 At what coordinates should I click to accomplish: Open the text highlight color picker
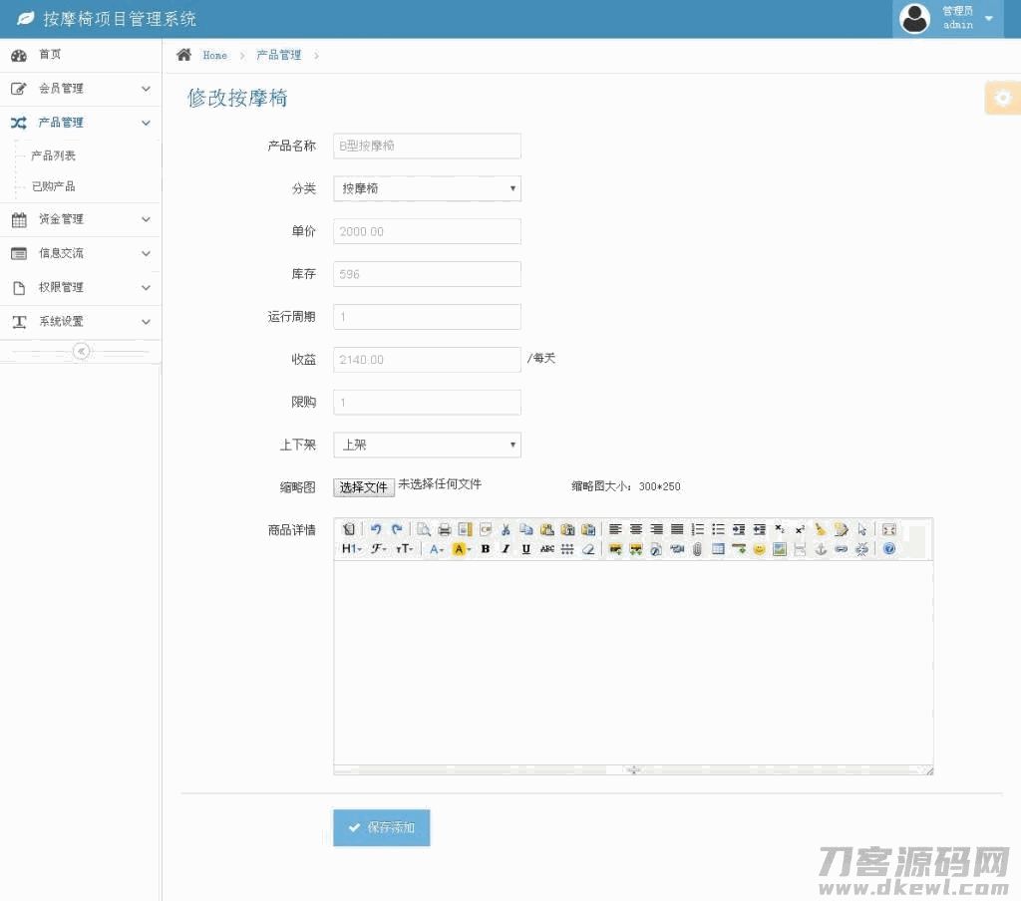461,549
